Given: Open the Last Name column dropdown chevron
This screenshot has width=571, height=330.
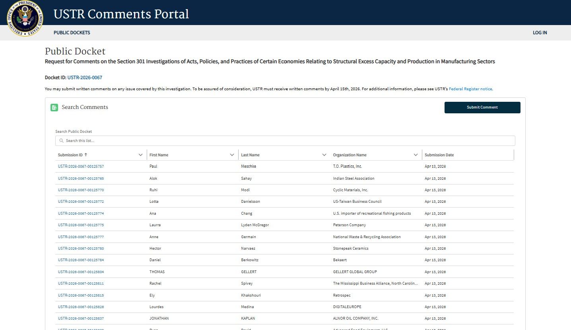Looking at the screenshot, I should click(324, 155).
